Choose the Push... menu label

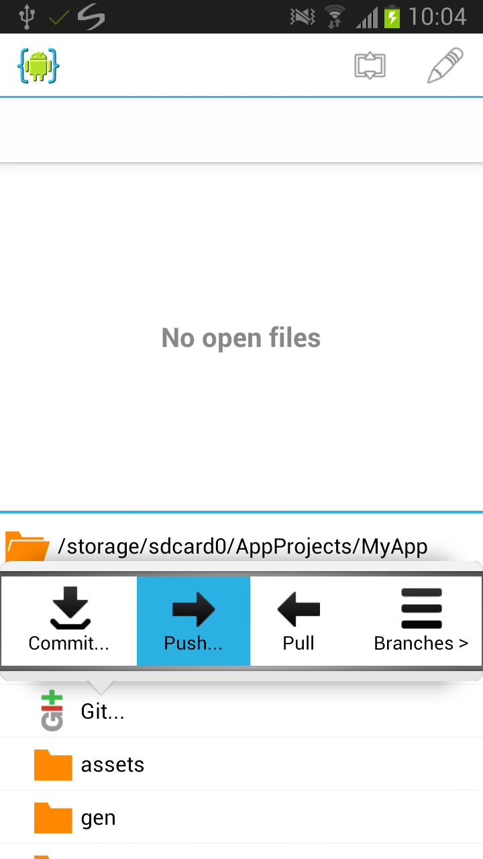pyautogui.click(x=193, y=643)
